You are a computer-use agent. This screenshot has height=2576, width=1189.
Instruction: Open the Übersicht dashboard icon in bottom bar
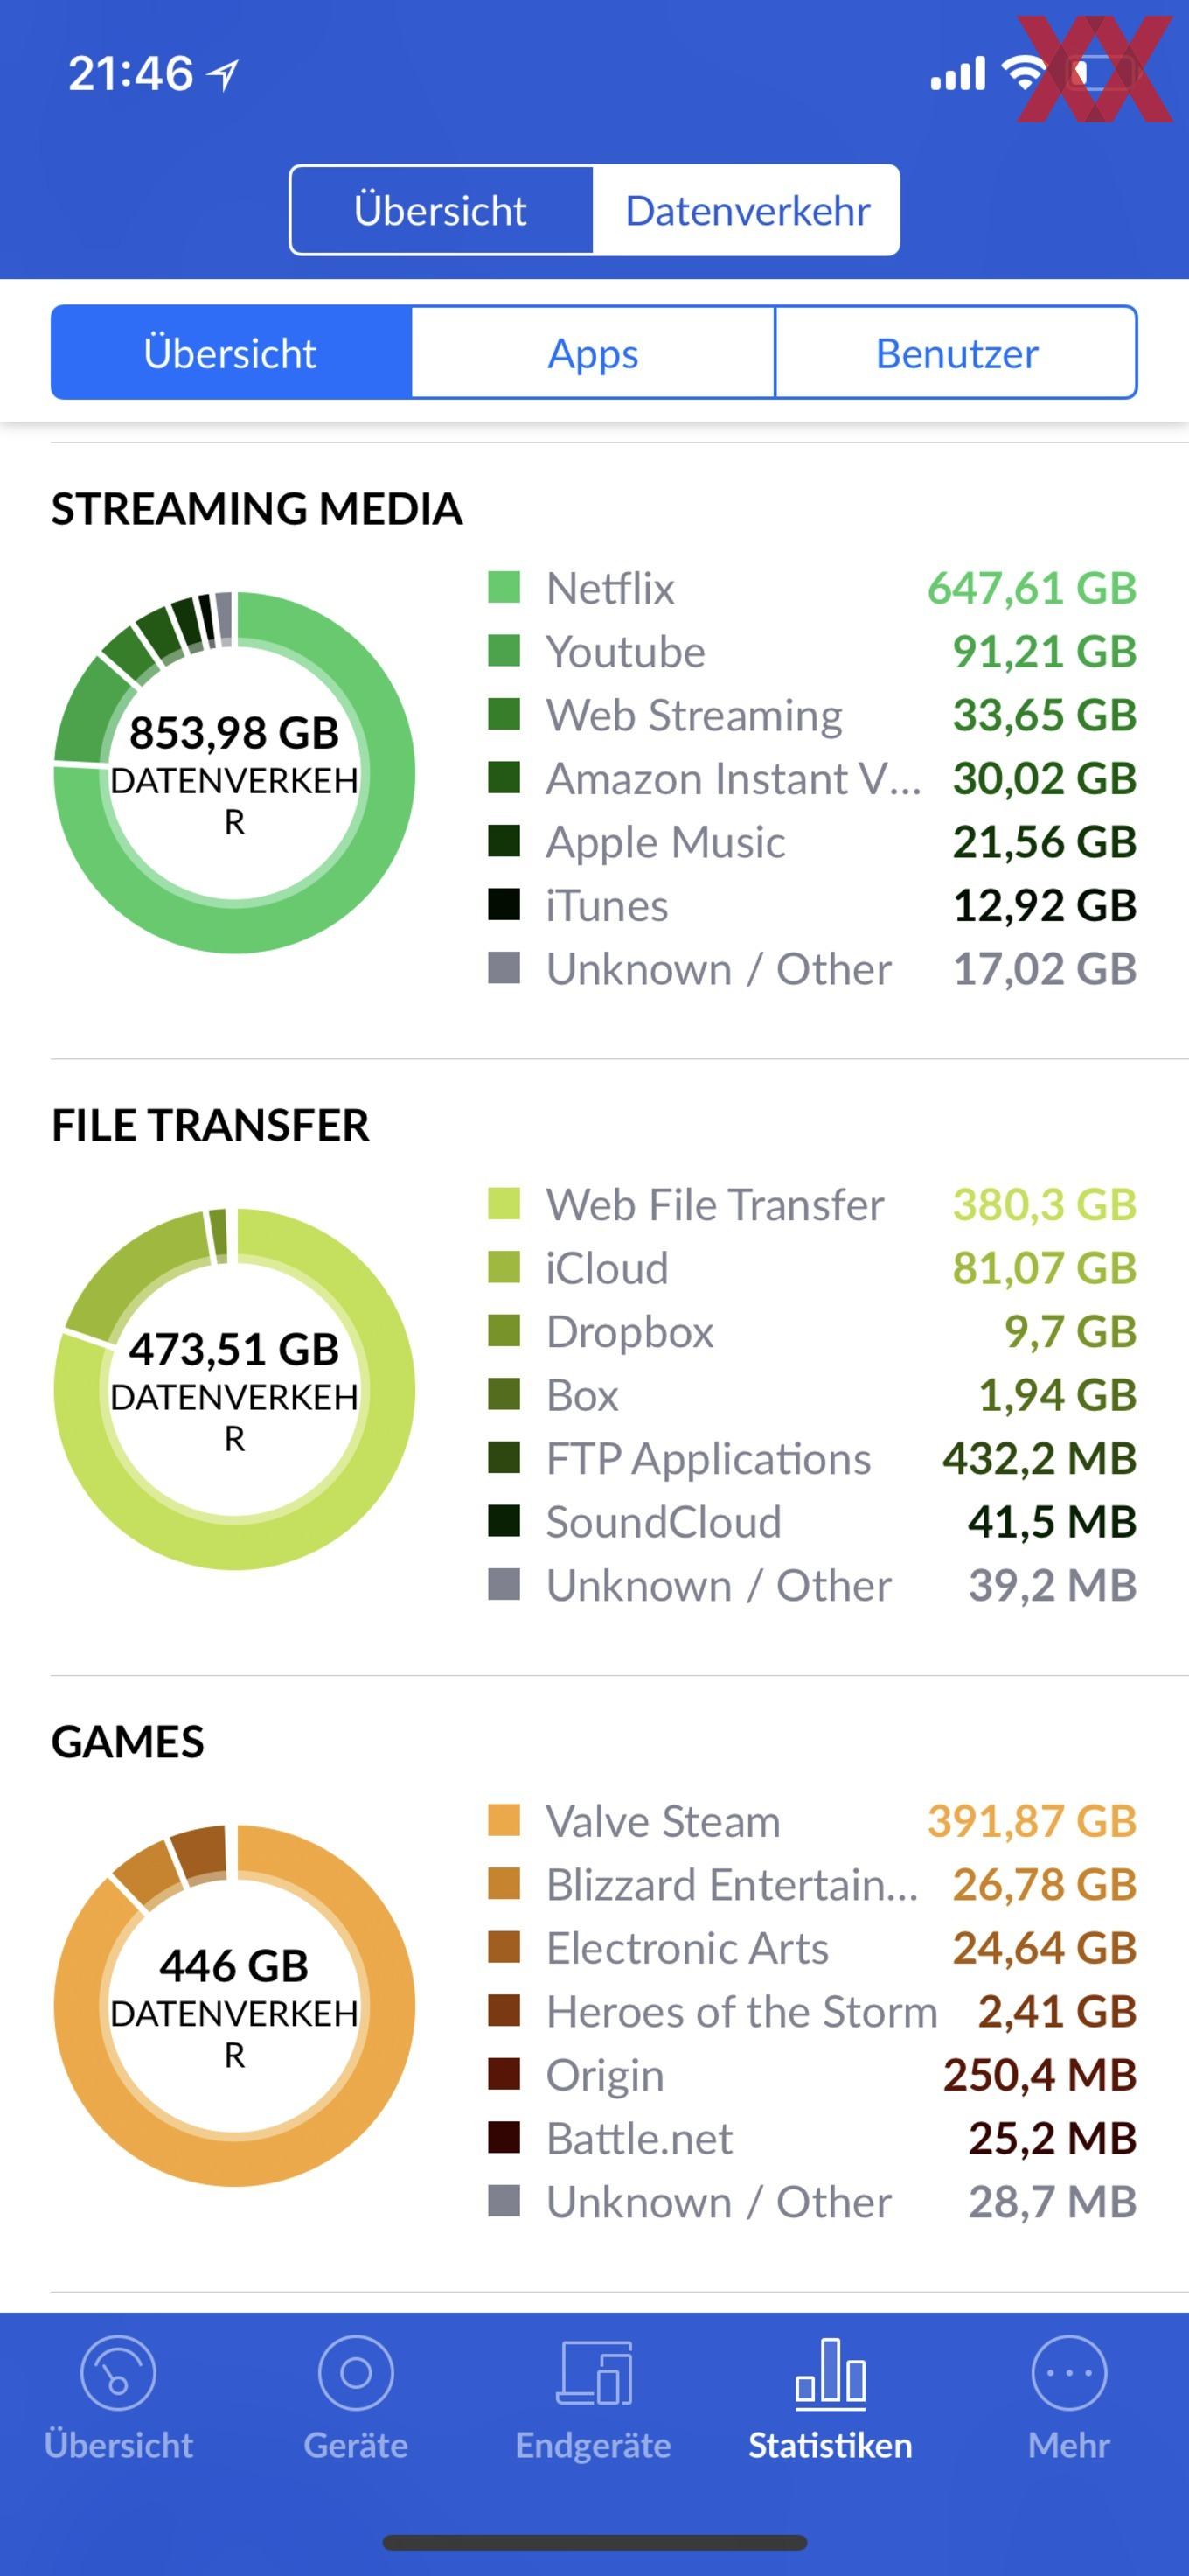(x=118, y=2372)
